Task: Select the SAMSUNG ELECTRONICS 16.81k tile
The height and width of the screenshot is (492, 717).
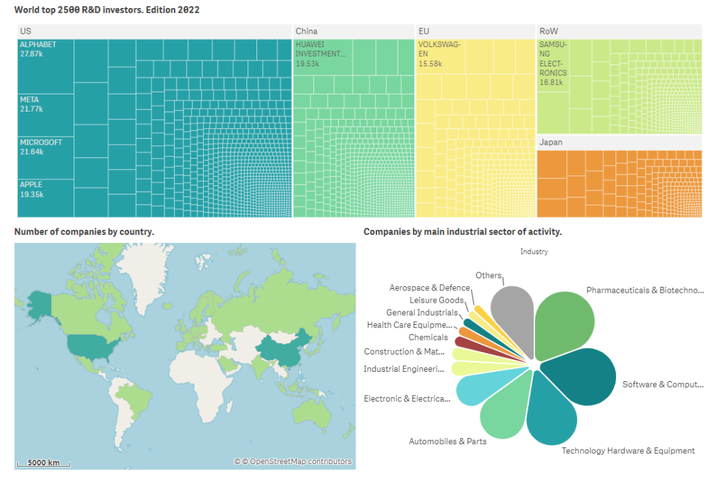Action: 553,65
